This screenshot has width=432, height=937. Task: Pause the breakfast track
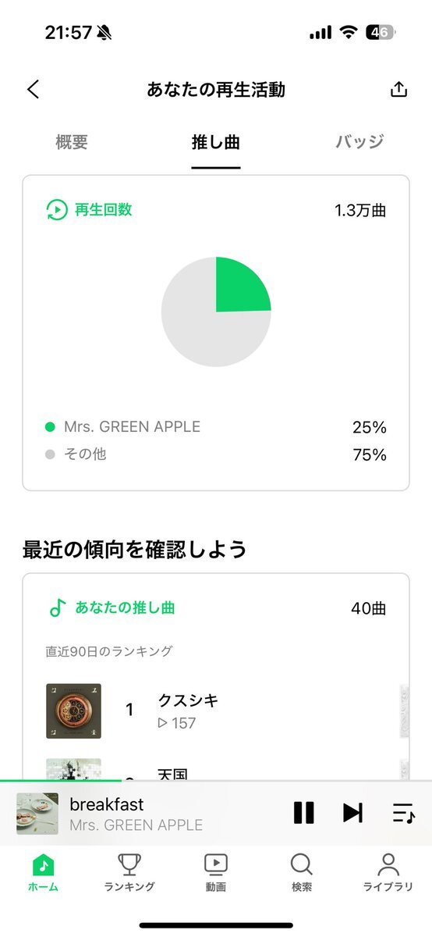(x=303, y=813)
